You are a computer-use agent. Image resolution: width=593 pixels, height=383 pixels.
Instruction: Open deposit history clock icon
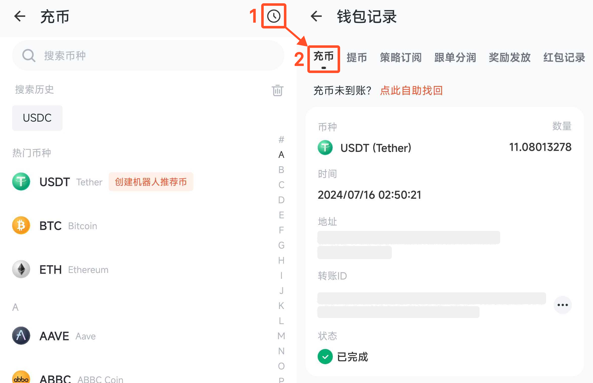tap(274, 16)
